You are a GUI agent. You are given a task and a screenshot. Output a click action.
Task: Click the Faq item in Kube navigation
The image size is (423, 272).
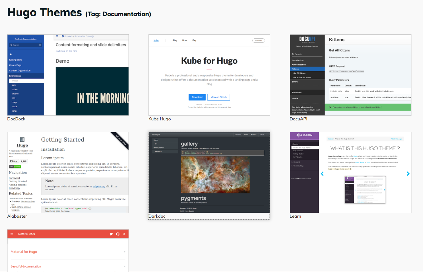click(194, 40)
